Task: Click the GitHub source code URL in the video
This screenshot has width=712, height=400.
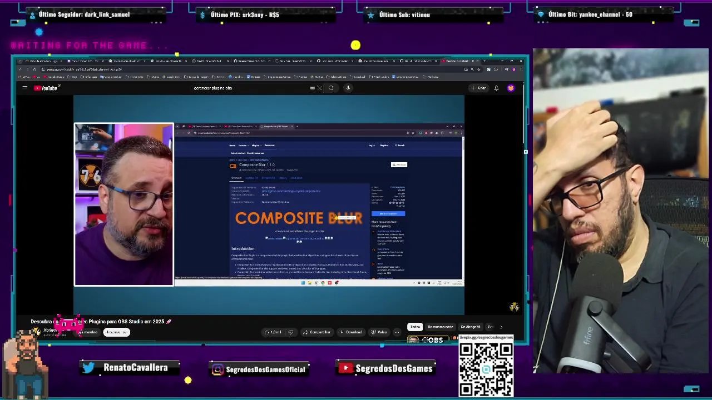Action: (291, 191)
